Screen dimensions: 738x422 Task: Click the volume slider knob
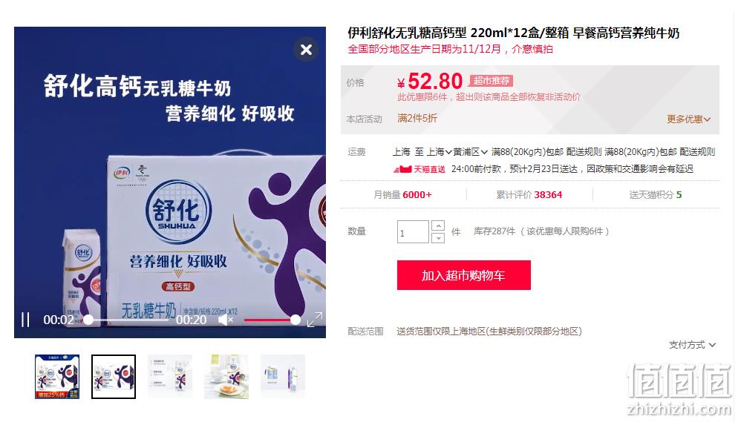point(295,320)
